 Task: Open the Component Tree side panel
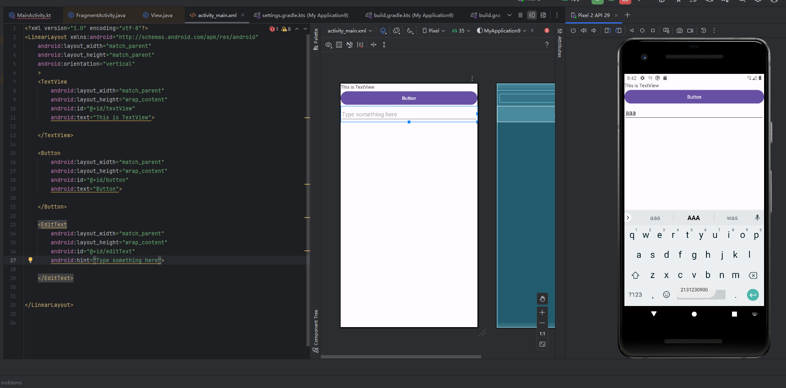pos(316,331)
